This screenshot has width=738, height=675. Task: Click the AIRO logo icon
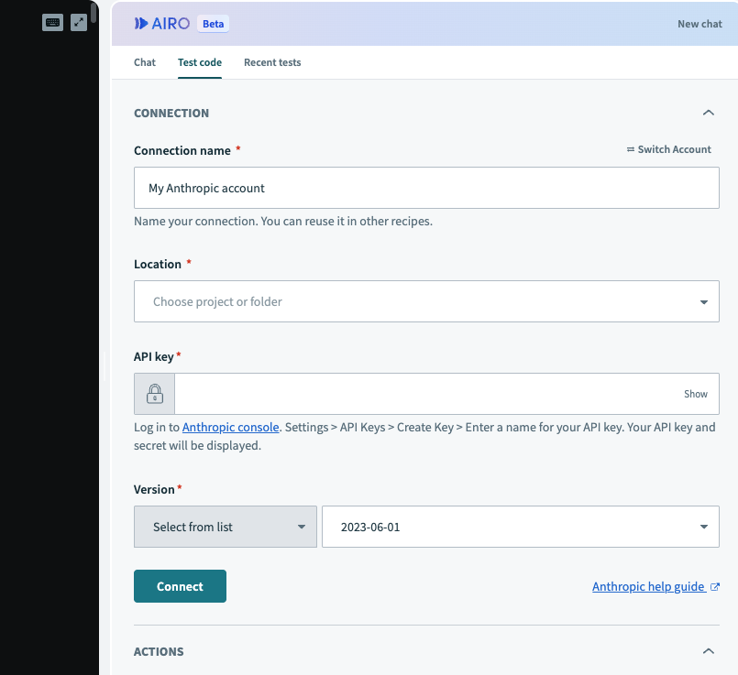pyautogui.click(x=141, y=24)
